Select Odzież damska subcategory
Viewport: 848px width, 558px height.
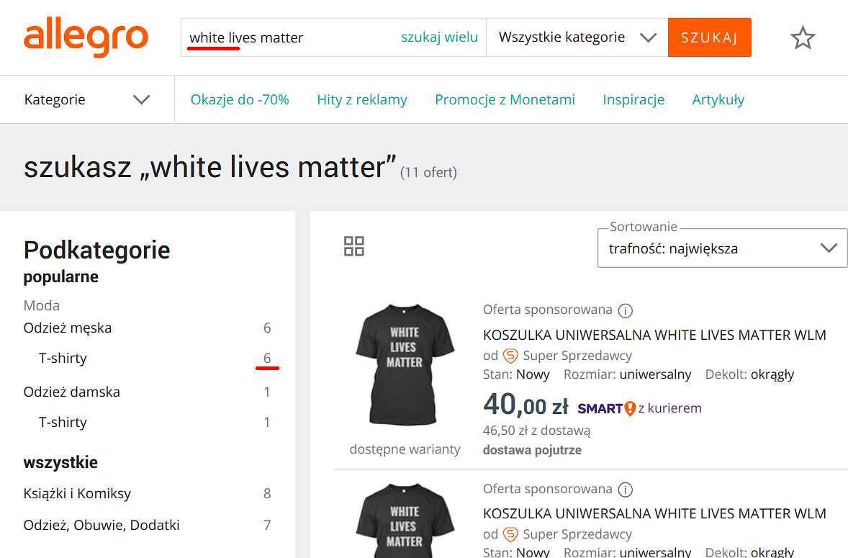point(71,392)
